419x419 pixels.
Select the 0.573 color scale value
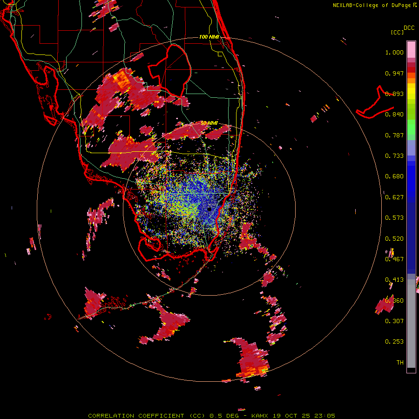point(394,218)
